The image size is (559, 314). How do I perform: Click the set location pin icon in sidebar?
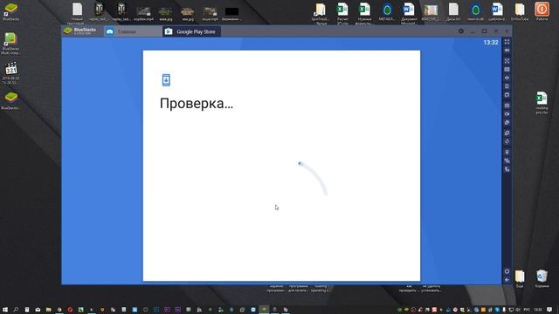click(x=507, y=152)
